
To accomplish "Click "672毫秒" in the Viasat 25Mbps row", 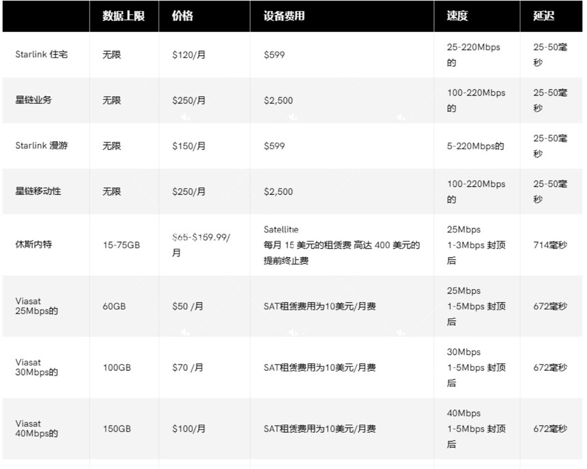I will 550,307.
